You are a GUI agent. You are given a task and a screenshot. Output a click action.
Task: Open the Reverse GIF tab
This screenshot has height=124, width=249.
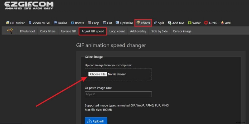[x=68, y=31]
